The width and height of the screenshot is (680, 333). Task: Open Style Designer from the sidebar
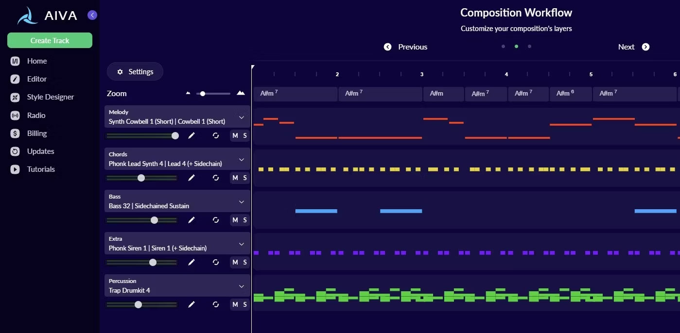click(51, 97)
